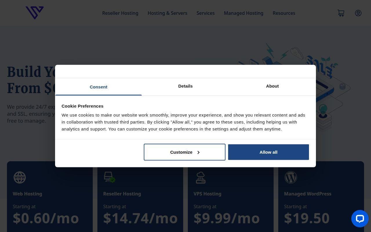Open the Services menu
Screen dimensions: 371x232
pos(205,13)
